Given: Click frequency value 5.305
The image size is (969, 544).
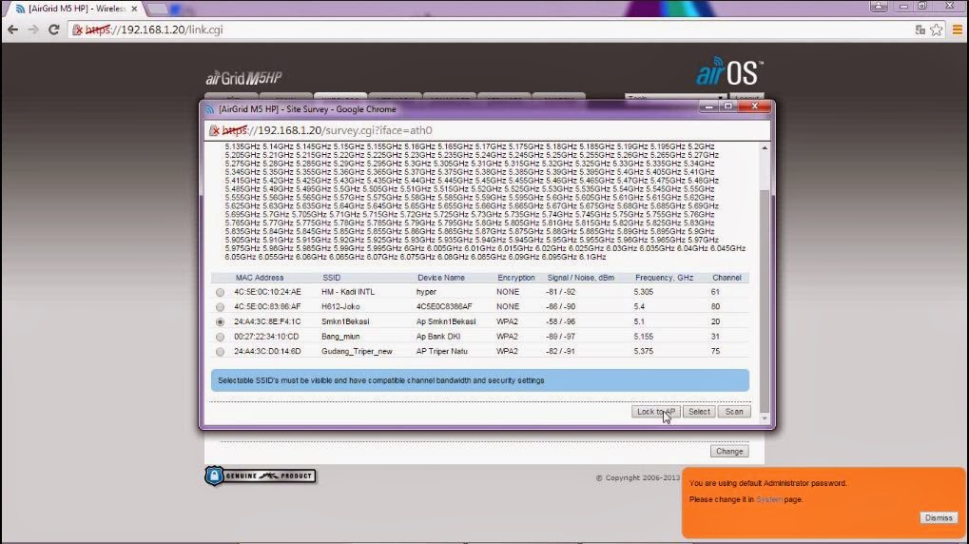Looking at the screenshot, I should coord(644,292).
